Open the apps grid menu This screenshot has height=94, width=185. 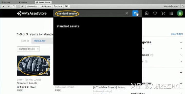click(x=171, y=13)
